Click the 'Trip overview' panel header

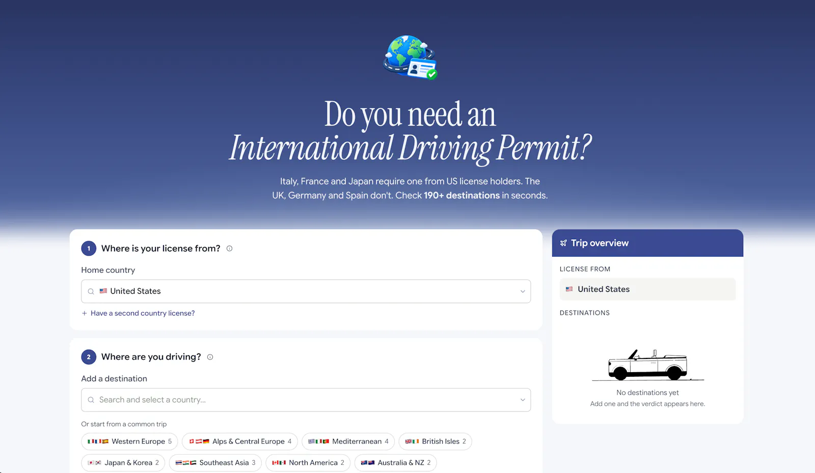click(x=647, y=243)
